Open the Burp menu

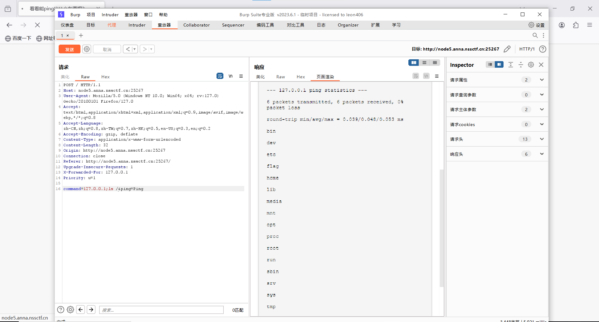tap(75, 15)
